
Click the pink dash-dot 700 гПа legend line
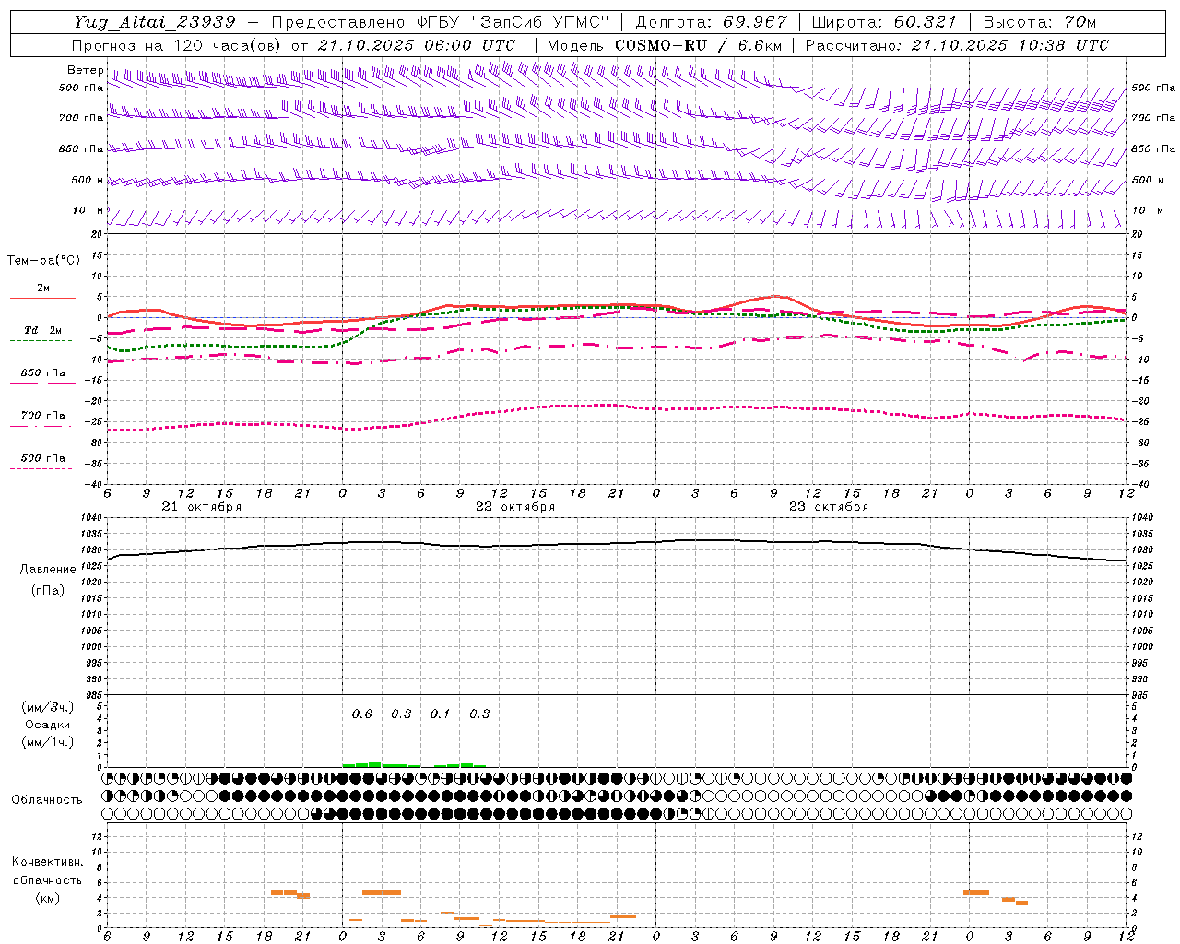(x=41, y=425)
